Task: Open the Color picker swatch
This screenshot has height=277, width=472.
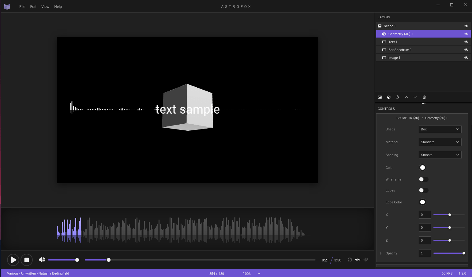Action: [x=422, y=167]
